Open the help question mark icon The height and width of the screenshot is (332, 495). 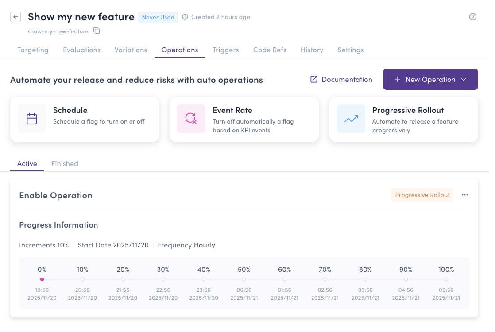(x=473, y=17)
